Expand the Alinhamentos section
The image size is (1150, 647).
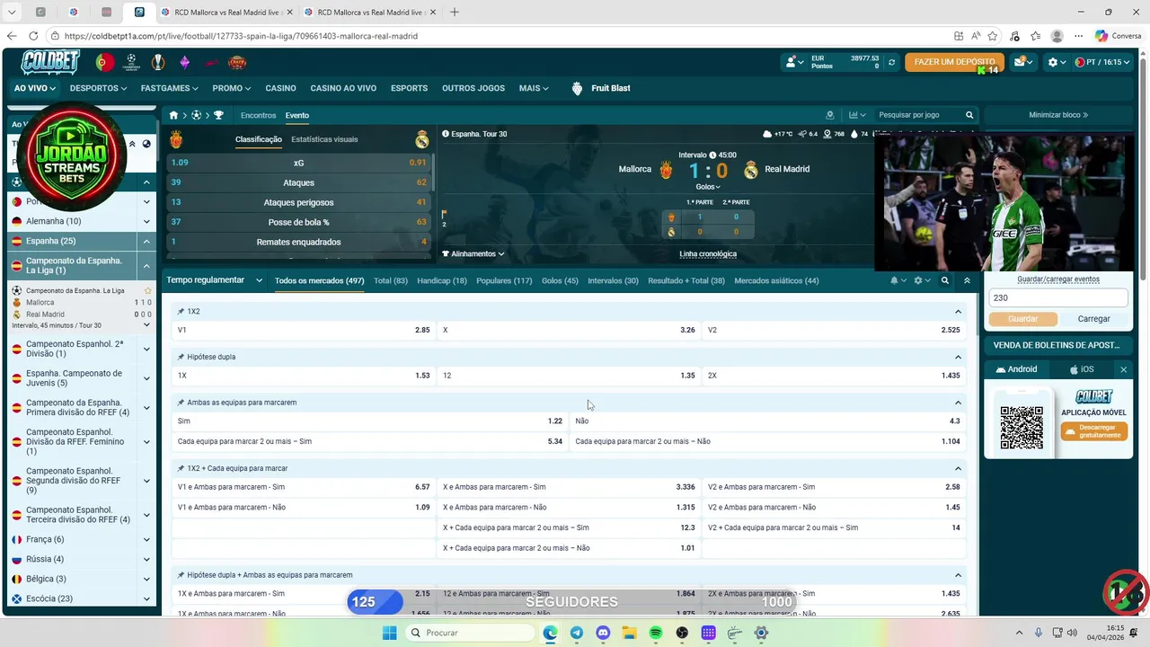tap(473, 254)
